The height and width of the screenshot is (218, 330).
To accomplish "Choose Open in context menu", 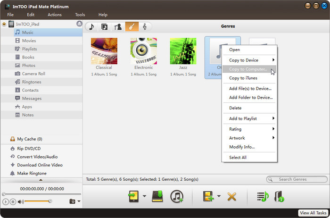I will [x=249, y=50].
